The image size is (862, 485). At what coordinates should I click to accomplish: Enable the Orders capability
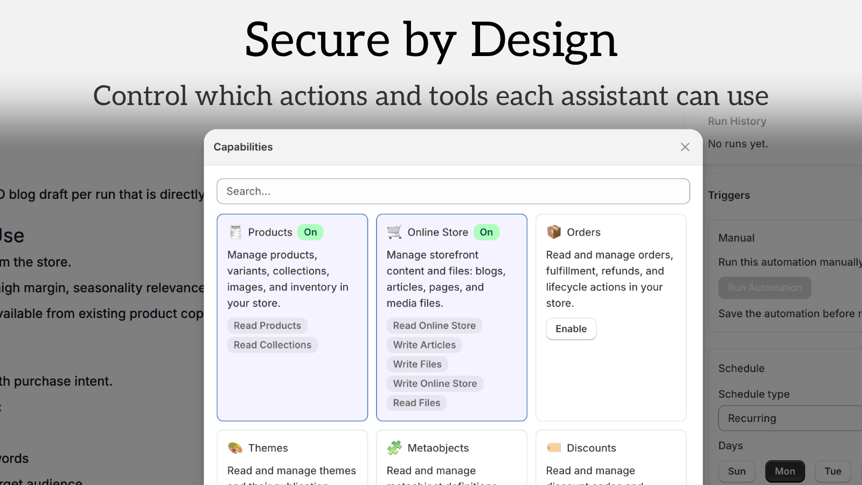571,329
